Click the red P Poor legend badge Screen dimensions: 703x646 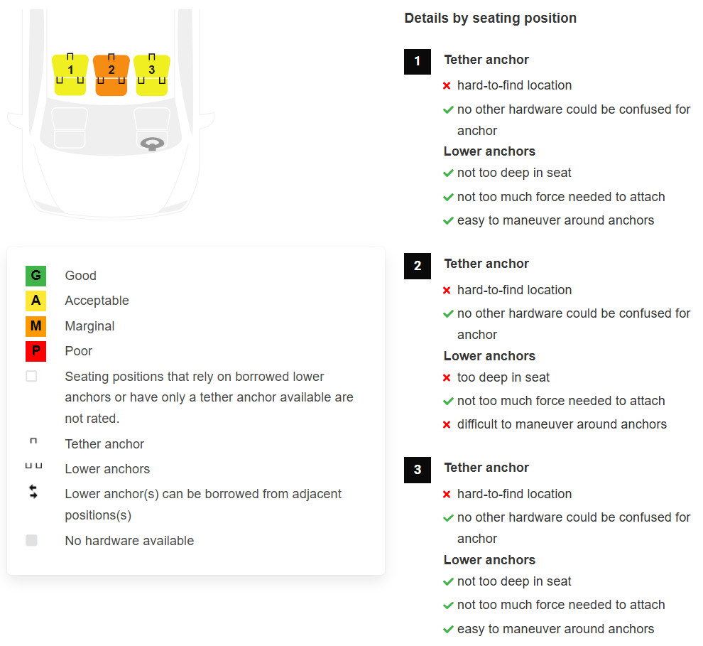[x=36, y=351]
